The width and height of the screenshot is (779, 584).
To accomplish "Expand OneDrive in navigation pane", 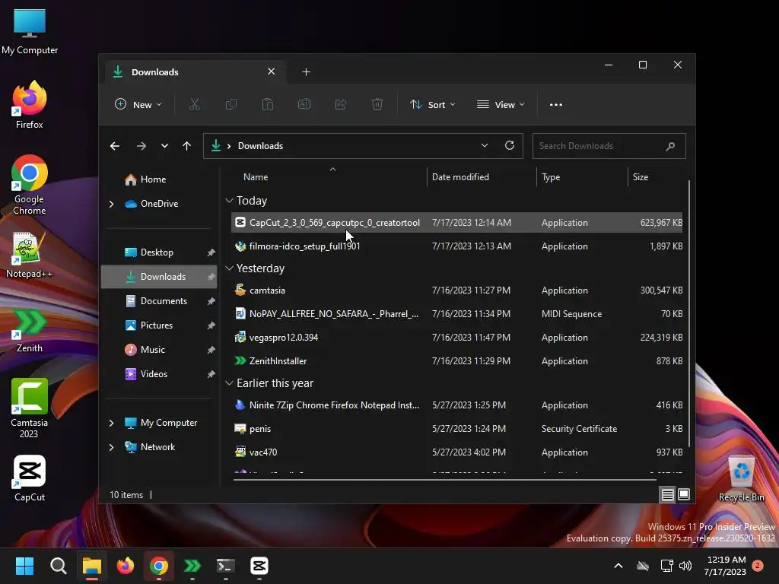I will coord(111,204).
